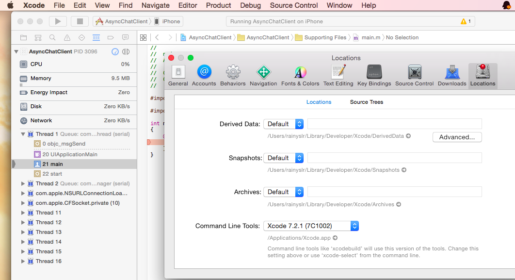515x280 pixels.
Task: Open the Archives location dropdown
Action: (x=284, y=192)
